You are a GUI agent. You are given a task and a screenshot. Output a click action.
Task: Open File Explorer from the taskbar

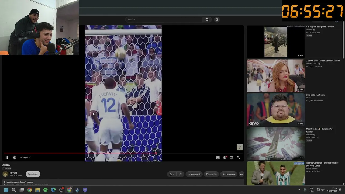click(x=37, y=190)
